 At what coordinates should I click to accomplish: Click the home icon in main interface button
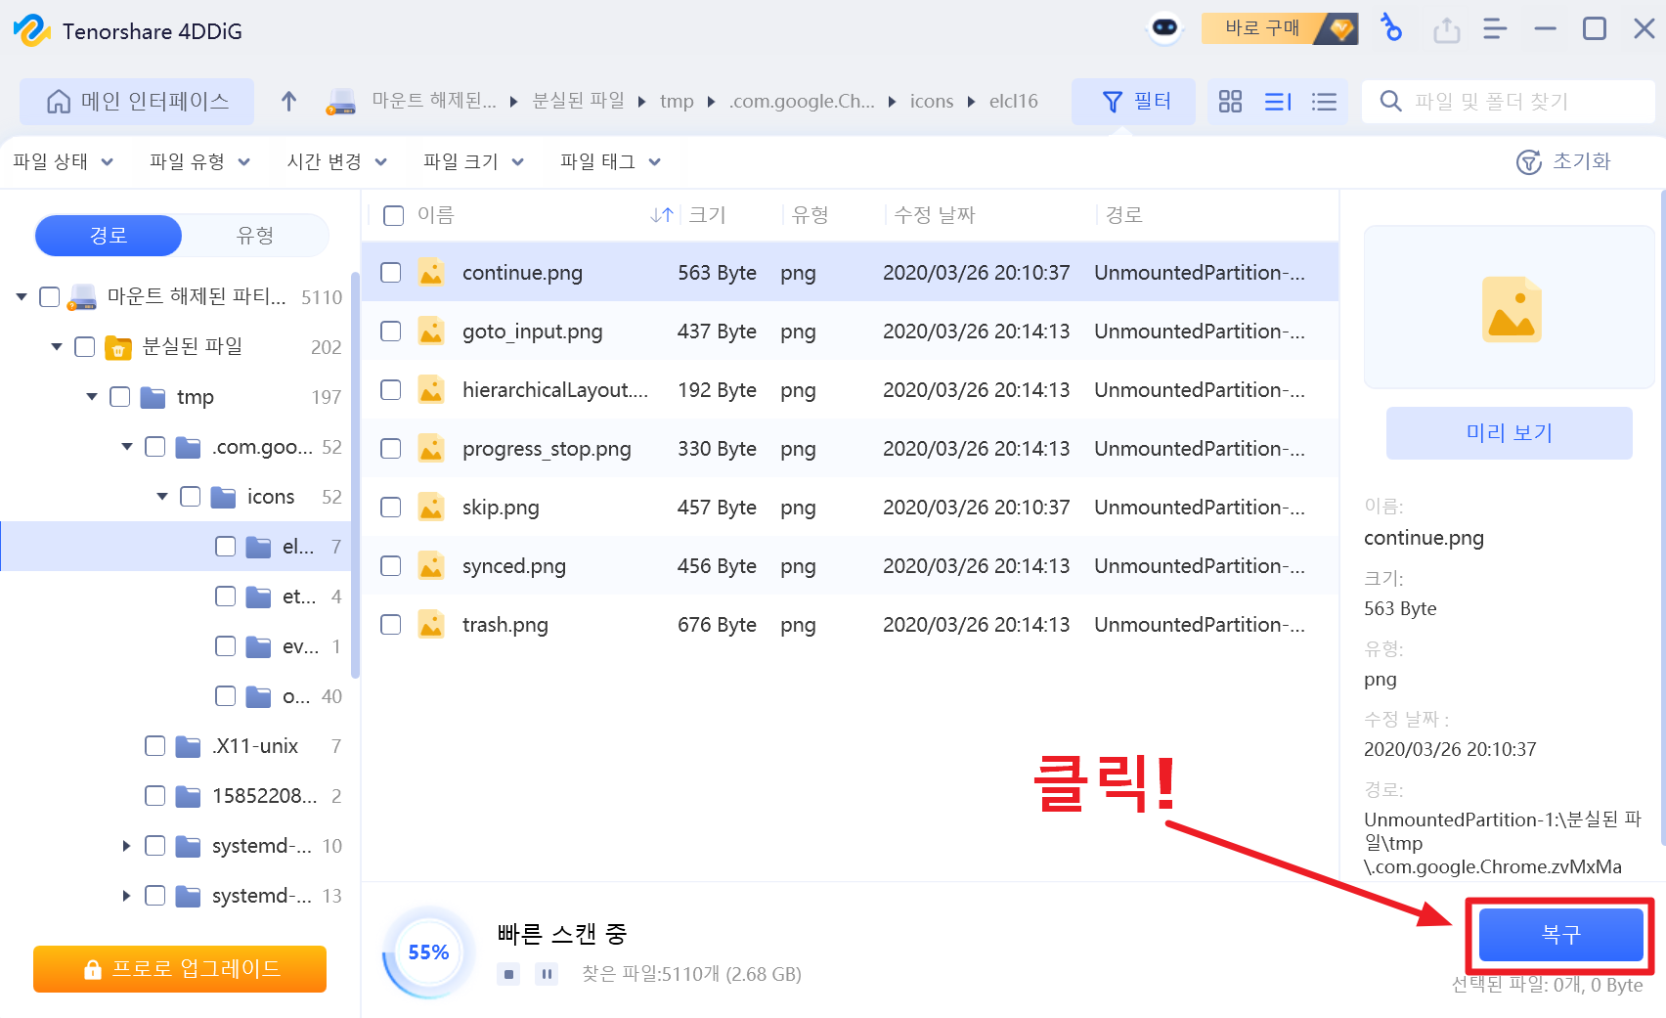[59, 101]
